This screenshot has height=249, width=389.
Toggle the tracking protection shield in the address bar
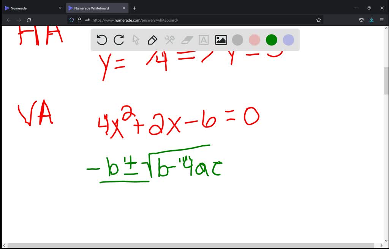71,20
